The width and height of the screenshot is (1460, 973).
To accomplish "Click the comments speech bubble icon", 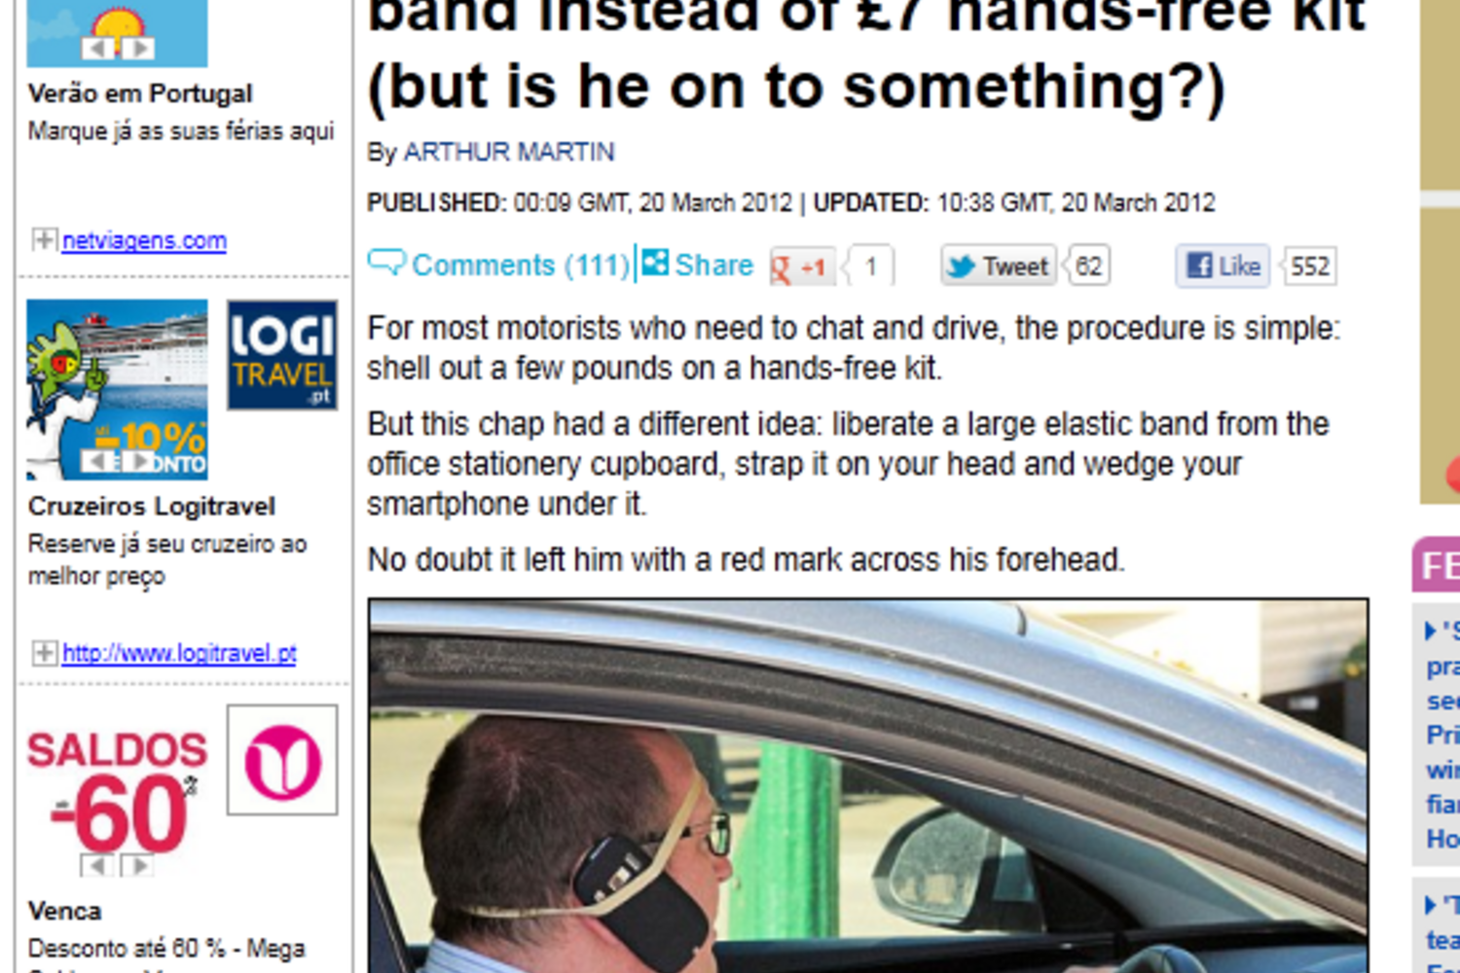I will pyautogui.click(x=386, y=263).
